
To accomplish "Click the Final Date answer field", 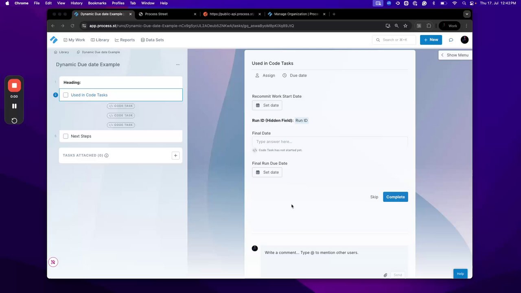I will (330, 142).
